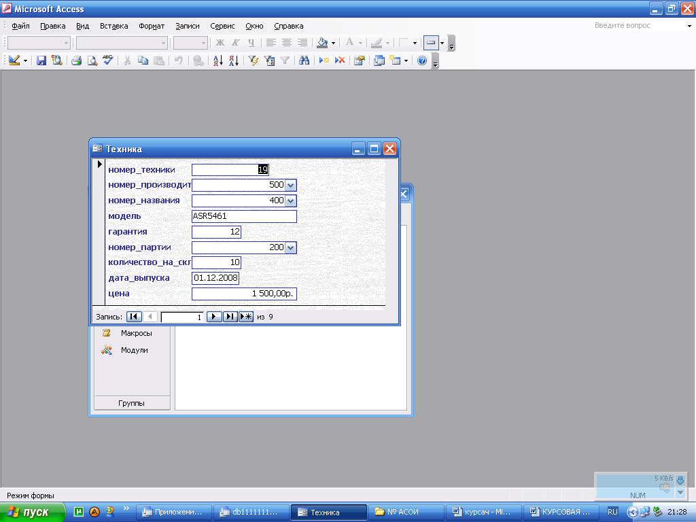696x522 pixels.
Task: Toggle Italic (К) formatting
Action: click(x=236, y=43)
